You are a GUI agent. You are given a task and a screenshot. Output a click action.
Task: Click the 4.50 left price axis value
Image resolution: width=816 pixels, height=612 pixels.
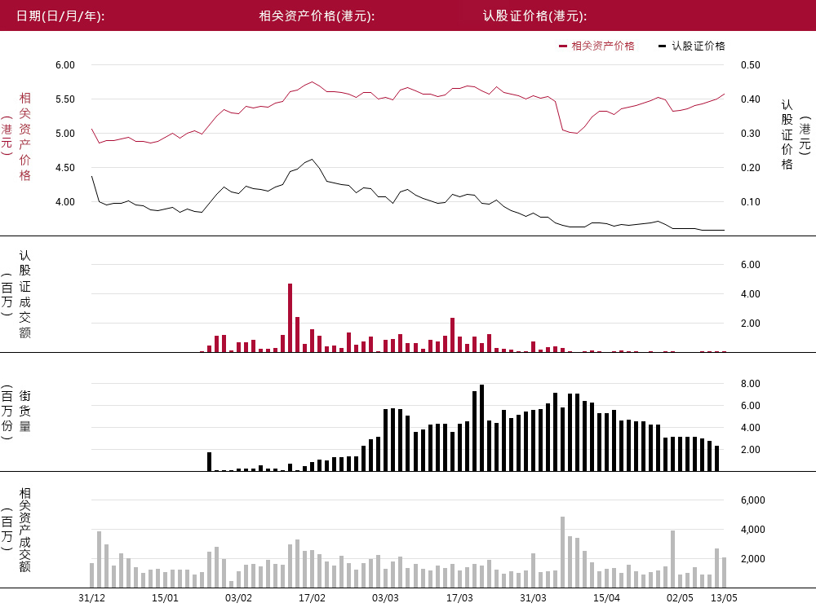click(65, 168)
